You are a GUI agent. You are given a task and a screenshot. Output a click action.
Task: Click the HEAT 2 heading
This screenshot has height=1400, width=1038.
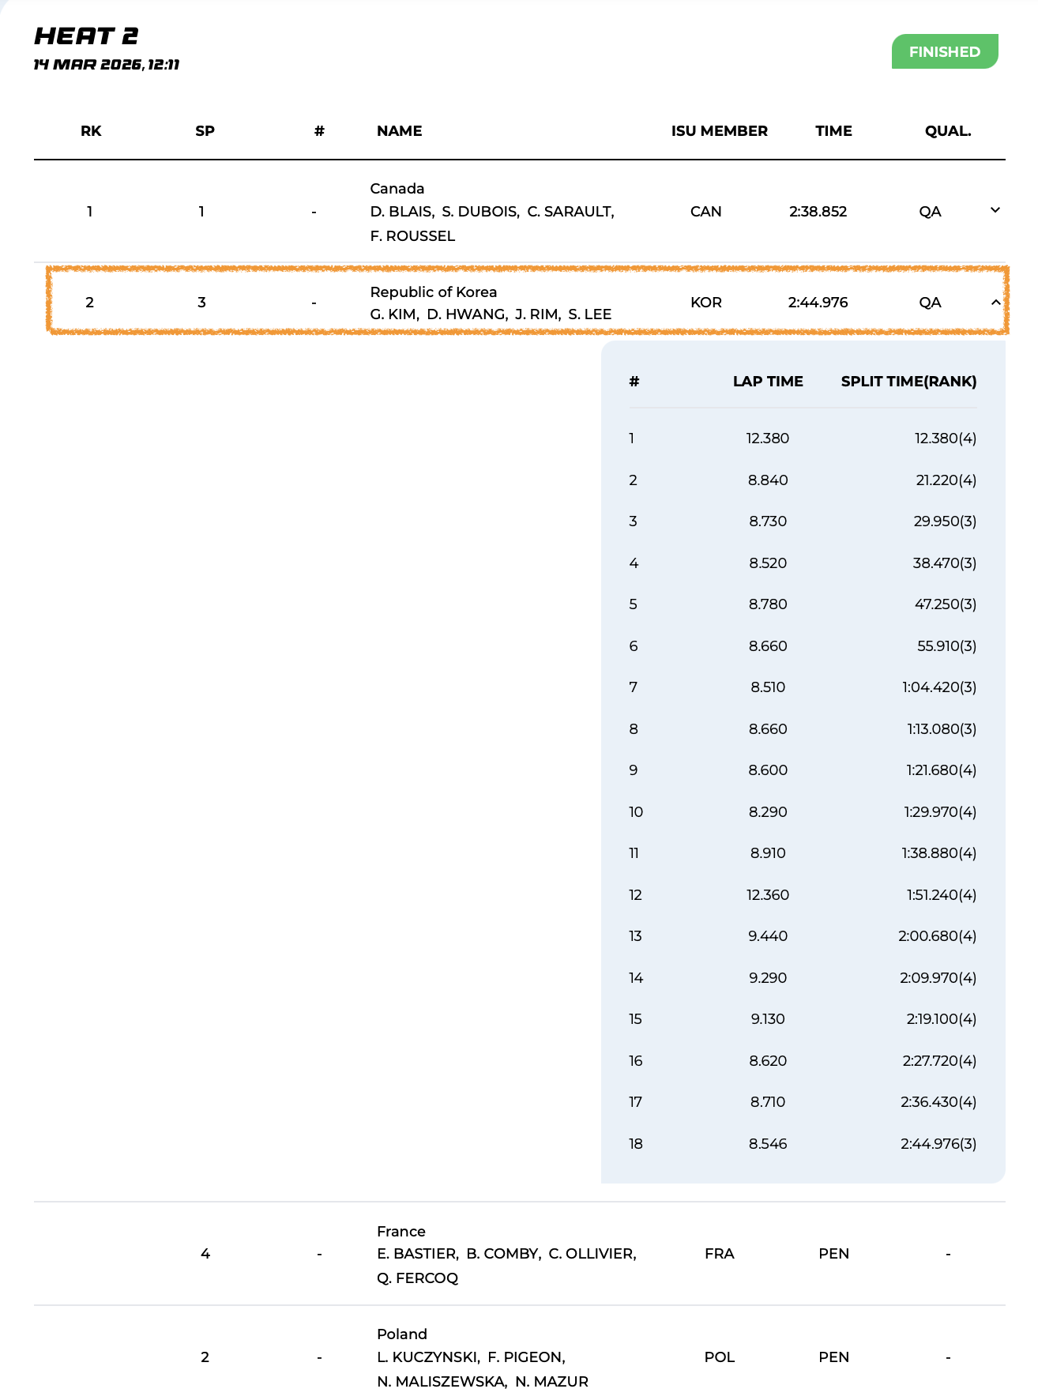(x=86, y=36)
